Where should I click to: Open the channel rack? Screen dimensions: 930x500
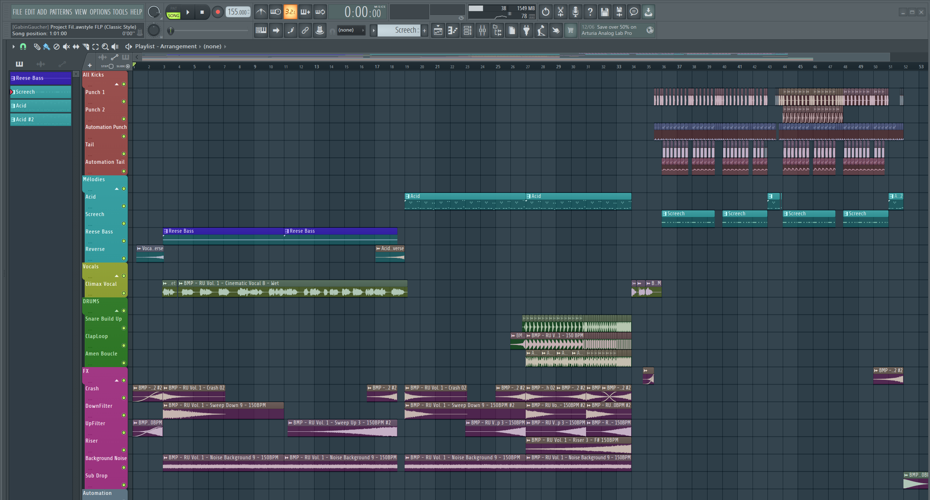tap(468, 31)
